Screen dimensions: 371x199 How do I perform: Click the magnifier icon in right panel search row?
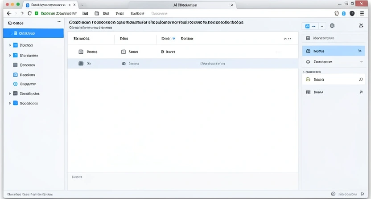point(361,80)
